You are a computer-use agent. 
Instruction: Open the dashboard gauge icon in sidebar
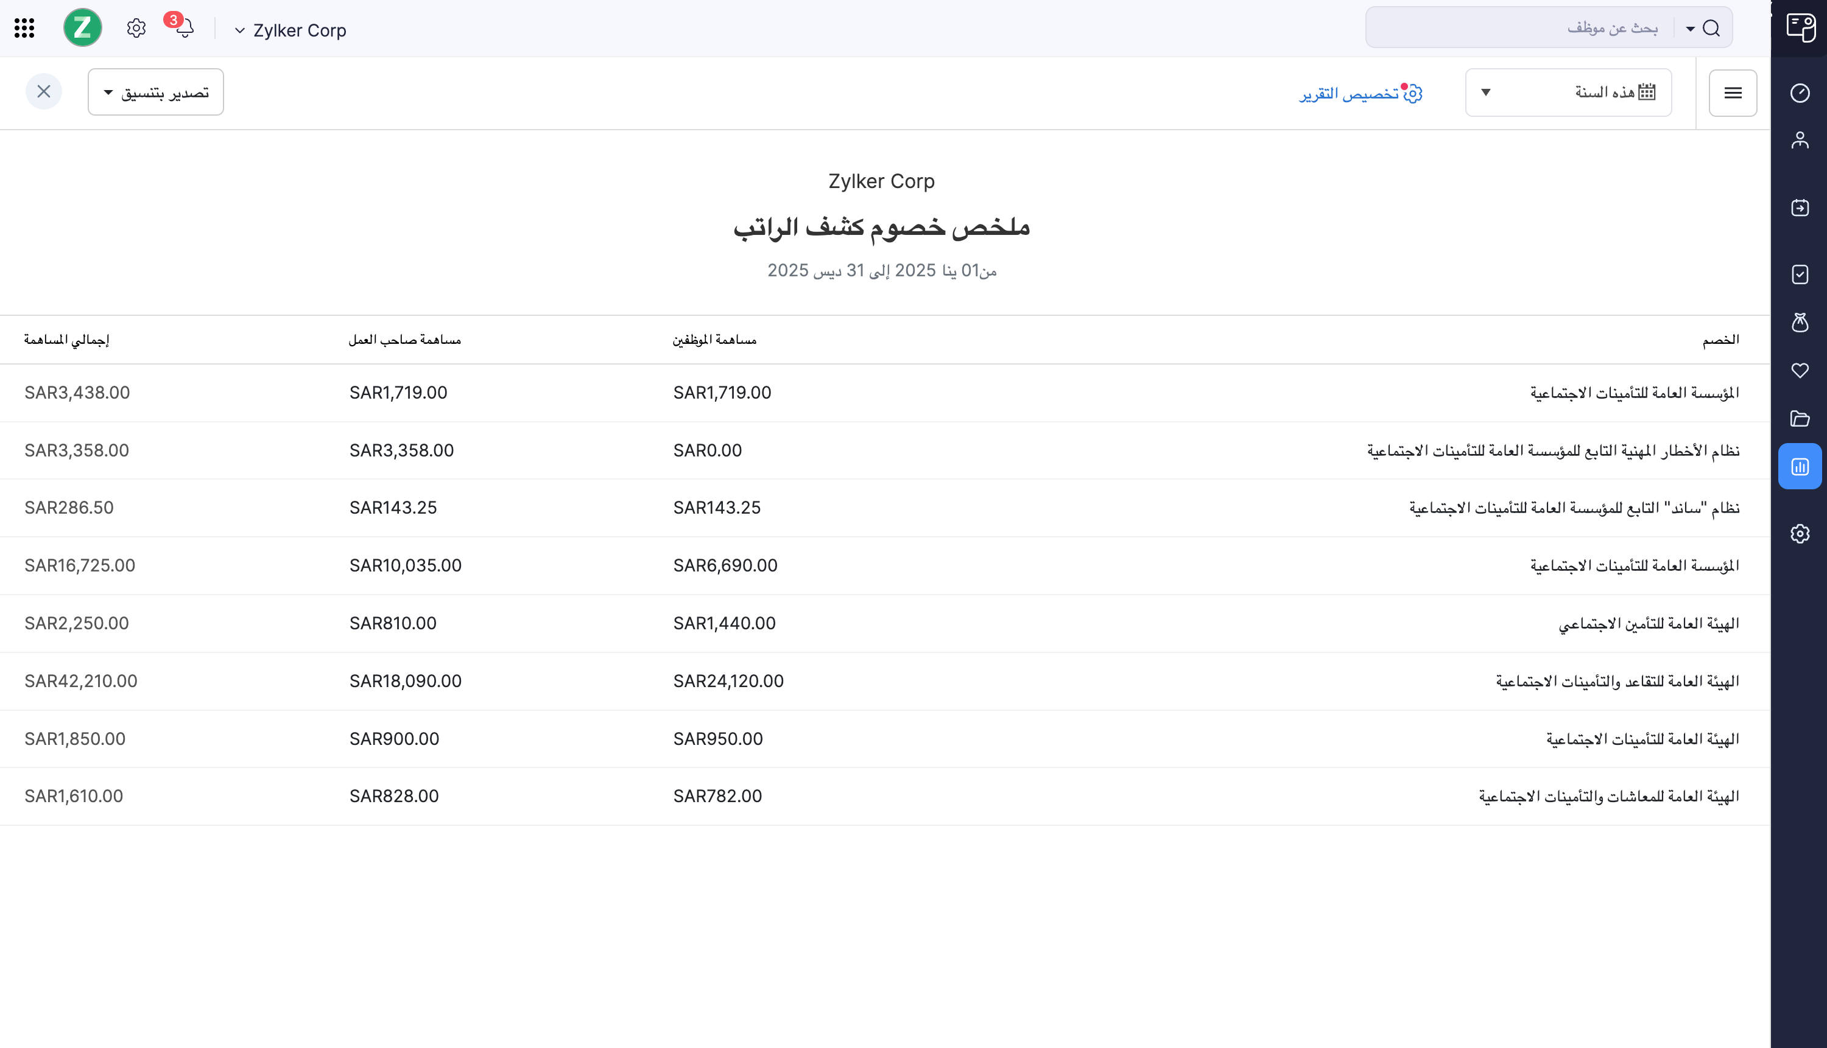(1800, 93)
